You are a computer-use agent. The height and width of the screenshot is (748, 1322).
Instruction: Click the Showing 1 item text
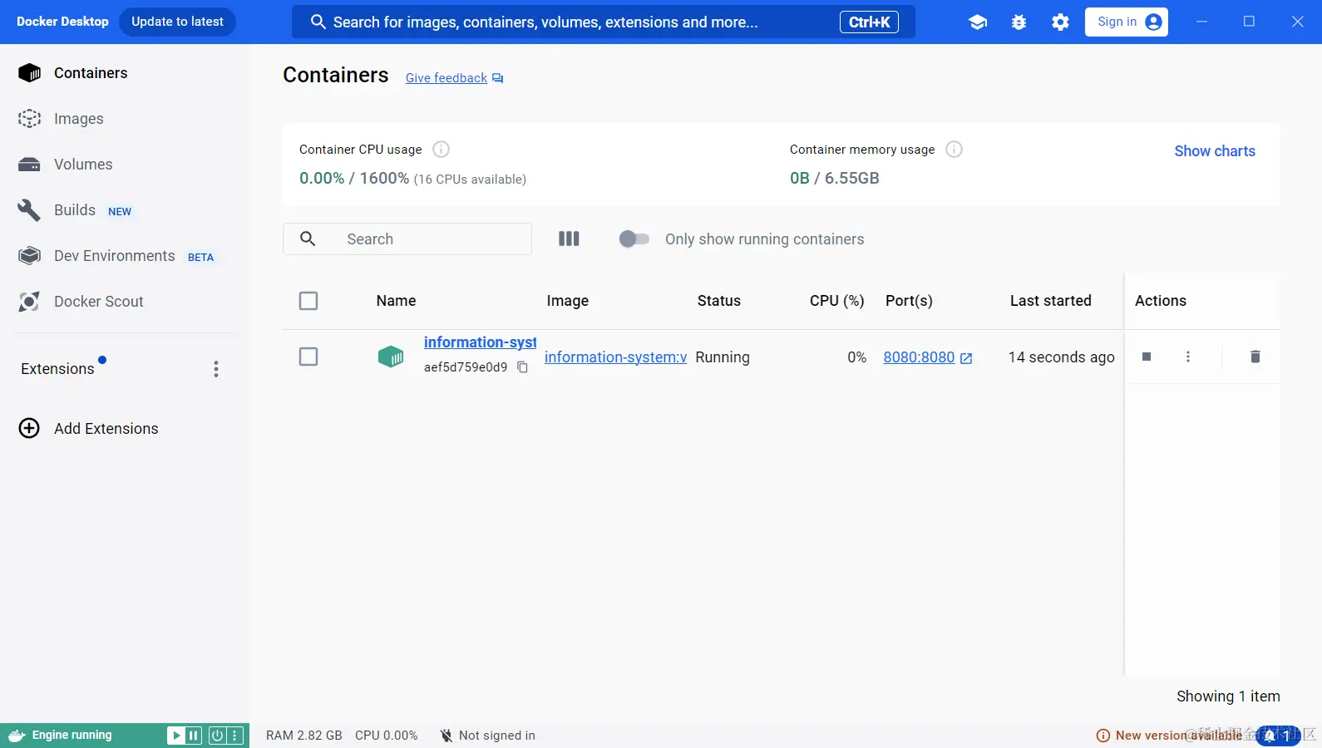point(1228,696)
